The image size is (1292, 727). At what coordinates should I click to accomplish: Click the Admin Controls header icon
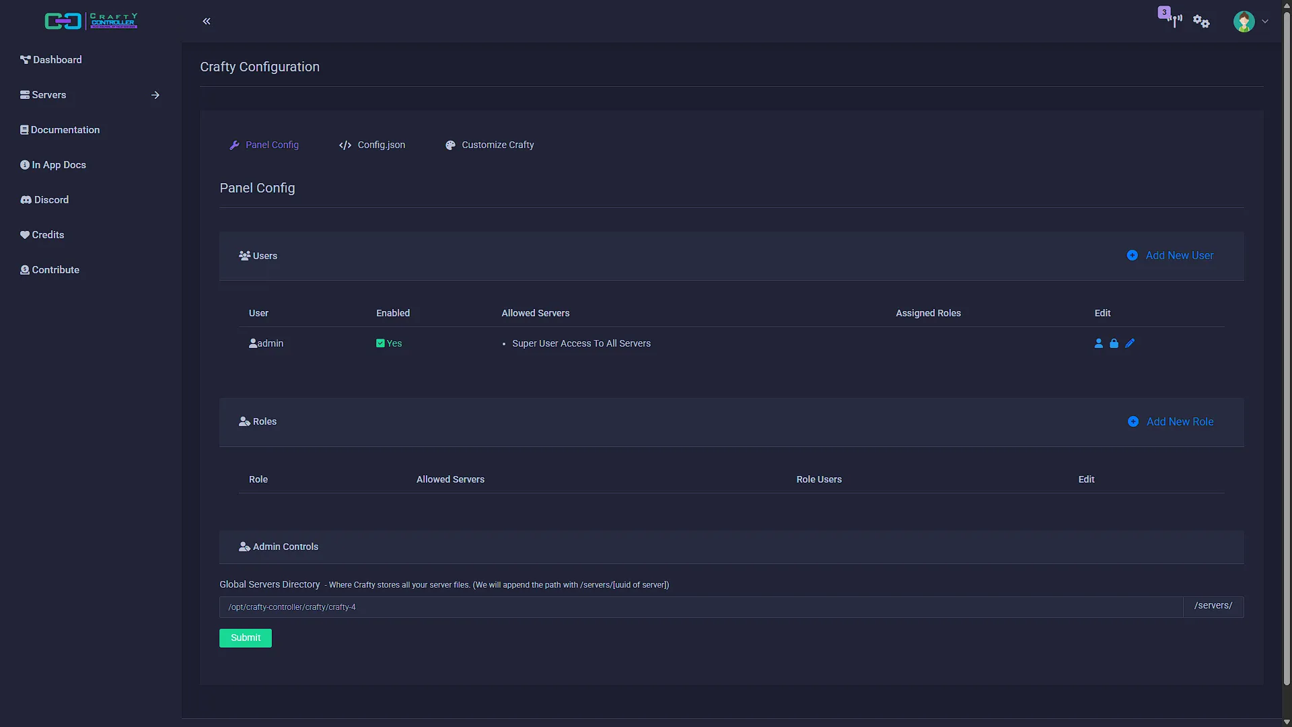pyautogui.click(x=245, y=547)
